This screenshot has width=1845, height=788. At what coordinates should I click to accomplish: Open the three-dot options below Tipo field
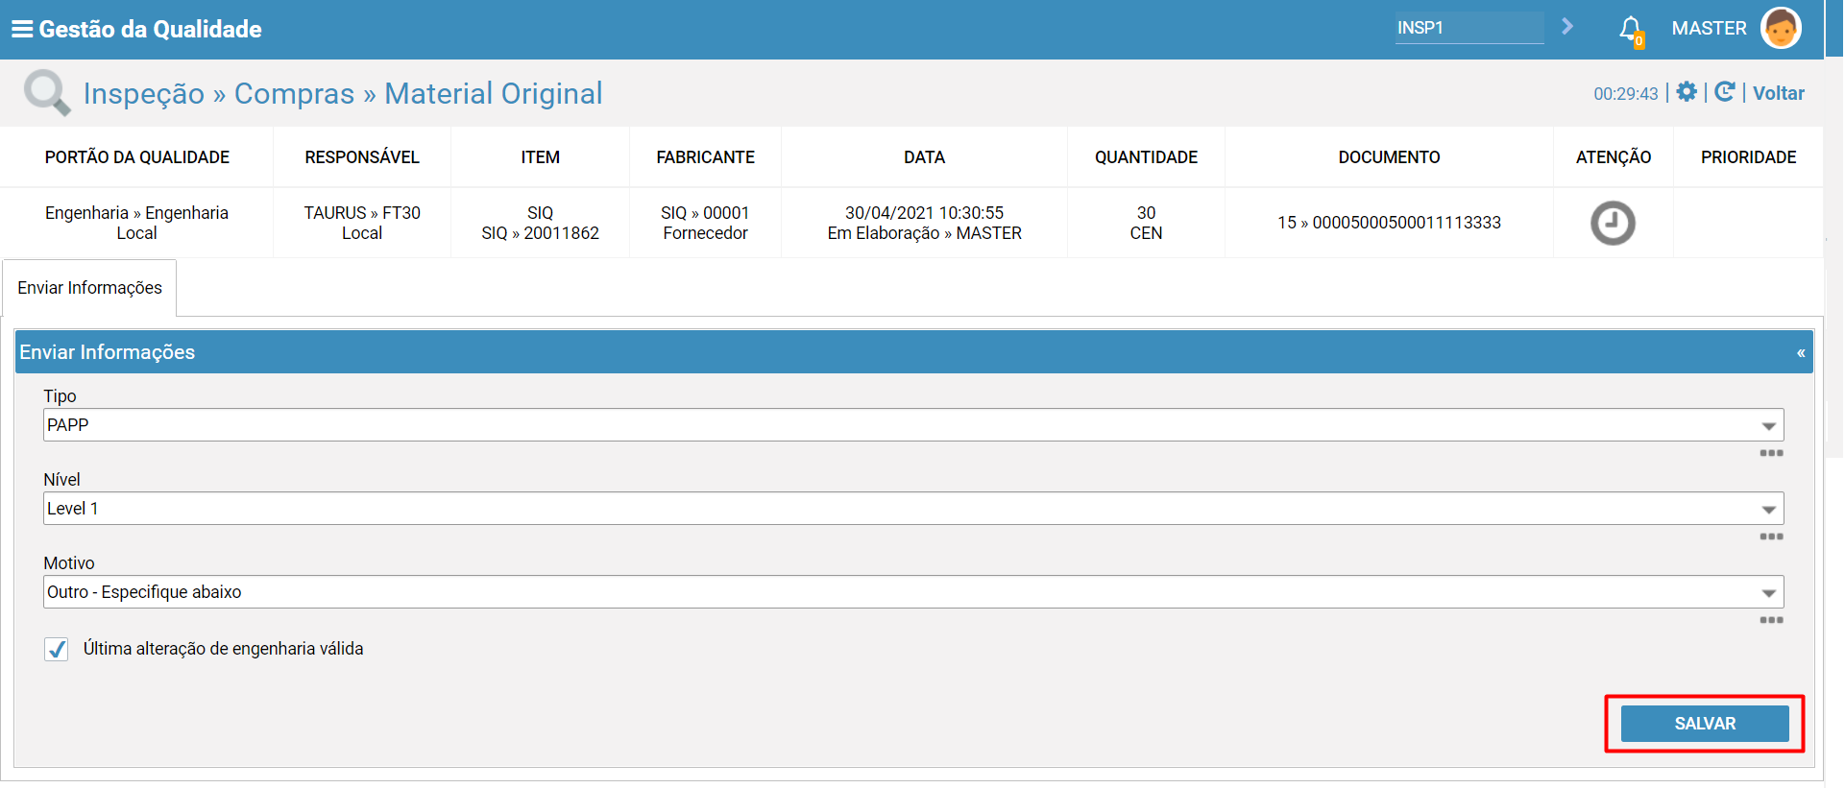tap(1771, 453)
